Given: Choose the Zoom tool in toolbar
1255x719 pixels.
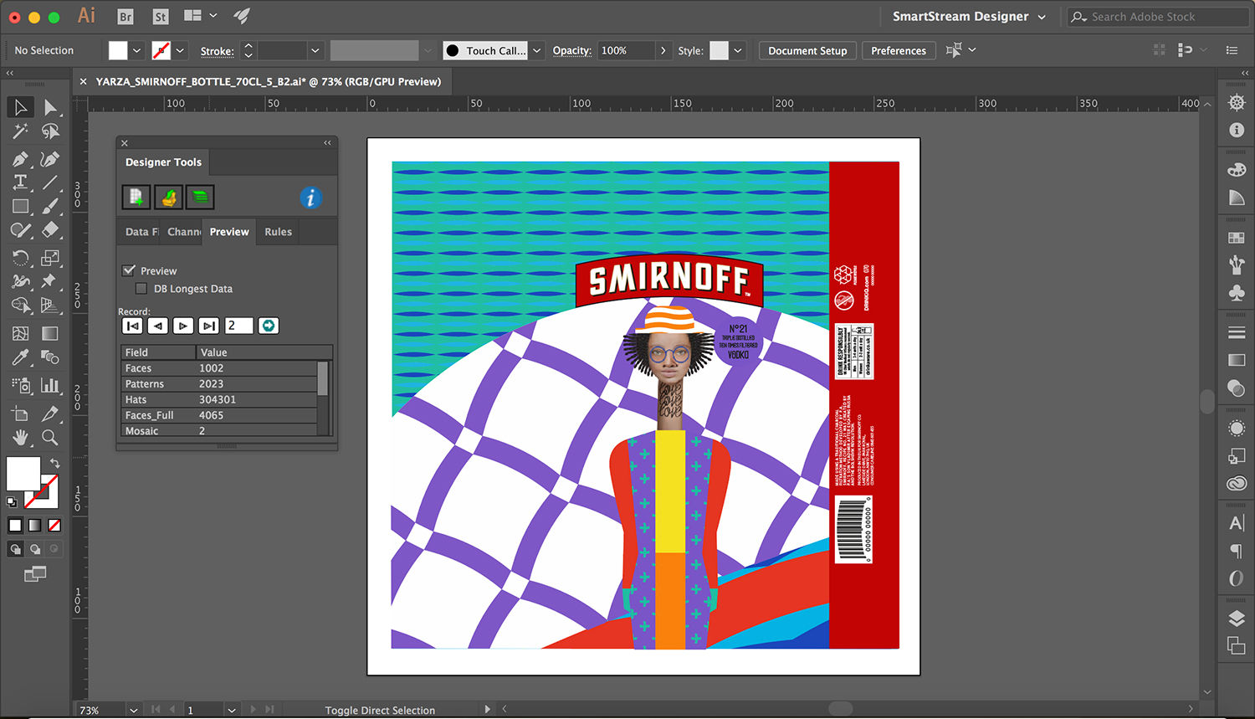Looking at the screenshot, I should [50, 438].
